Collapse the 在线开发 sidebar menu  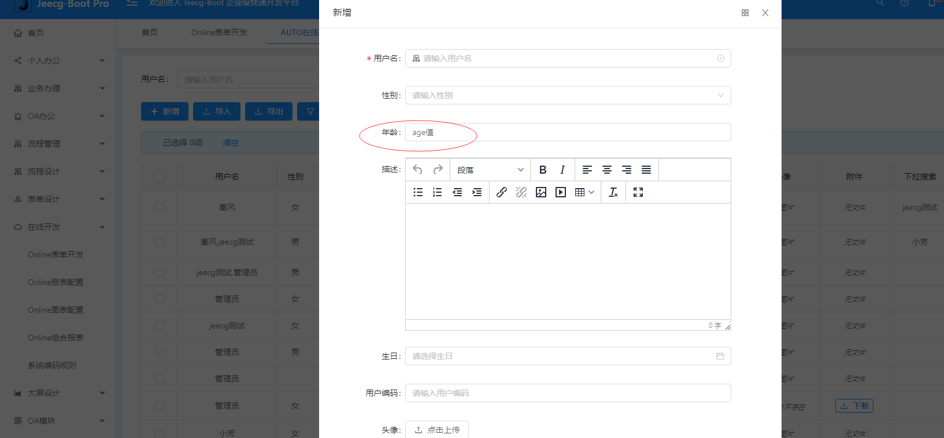coord(58,227)
